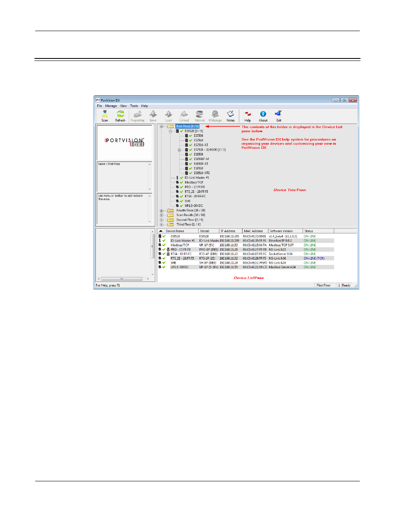
Task: Collapse the First Floor folder
Action: click(161, 126)
